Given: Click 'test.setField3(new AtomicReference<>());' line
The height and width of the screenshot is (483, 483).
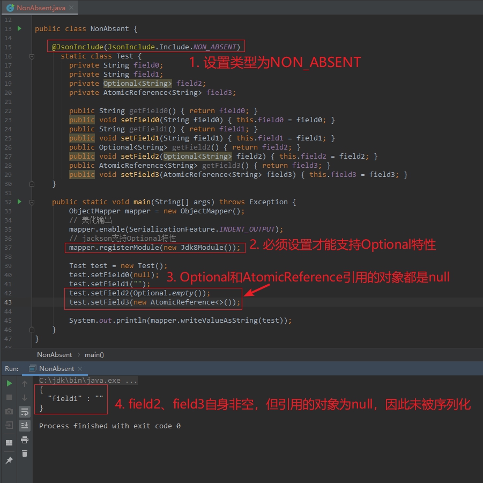Looking at the screenshot, I should tap(154, 302).
